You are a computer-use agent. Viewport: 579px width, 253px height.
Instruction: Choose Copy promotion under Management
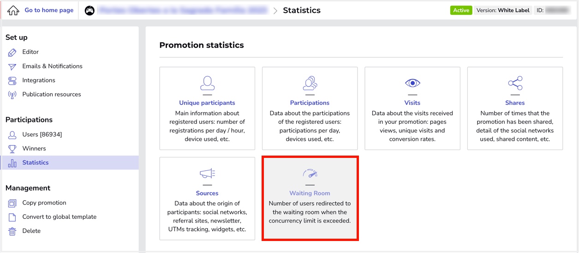coord(44,203)
